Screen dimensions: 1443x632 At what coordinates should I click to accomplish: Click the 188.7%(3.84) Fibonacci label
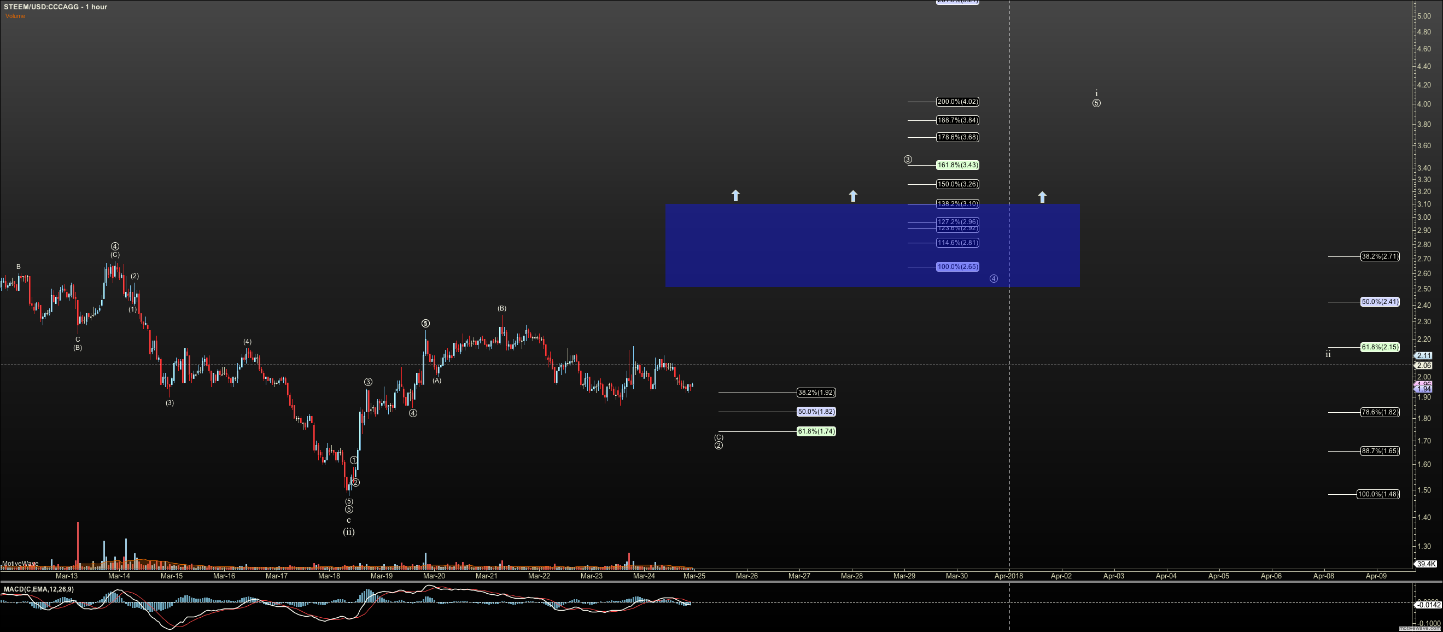[958, 120]
